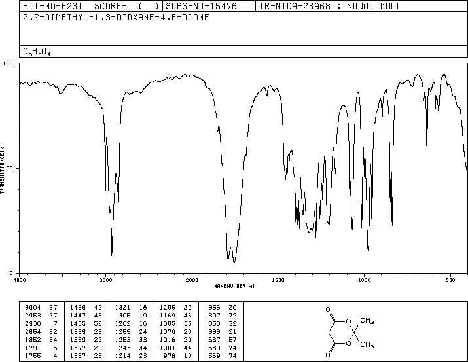Click the 1852 peak table entry
This screenshot has height=362, width=468.
coord(41,340)
